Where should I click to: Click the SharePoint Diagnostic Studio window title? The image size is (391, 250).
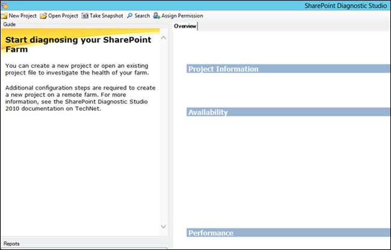tap(346, 5)
